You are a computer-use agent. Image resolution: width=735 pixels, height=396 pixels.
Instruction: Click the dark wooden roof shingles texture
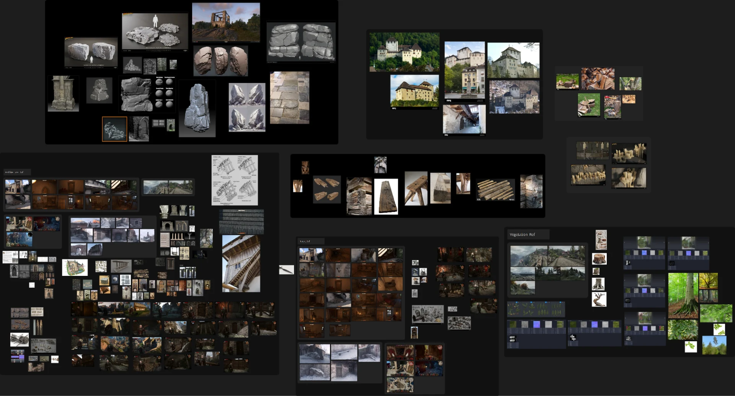[242, 222]
